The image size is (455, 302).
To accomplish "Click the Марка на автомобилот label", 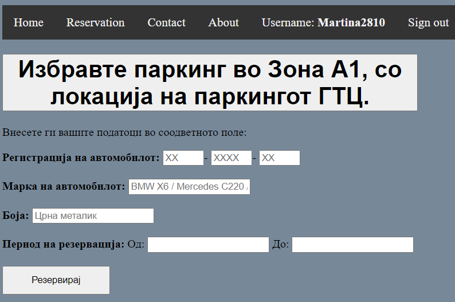I will [64, 186].
